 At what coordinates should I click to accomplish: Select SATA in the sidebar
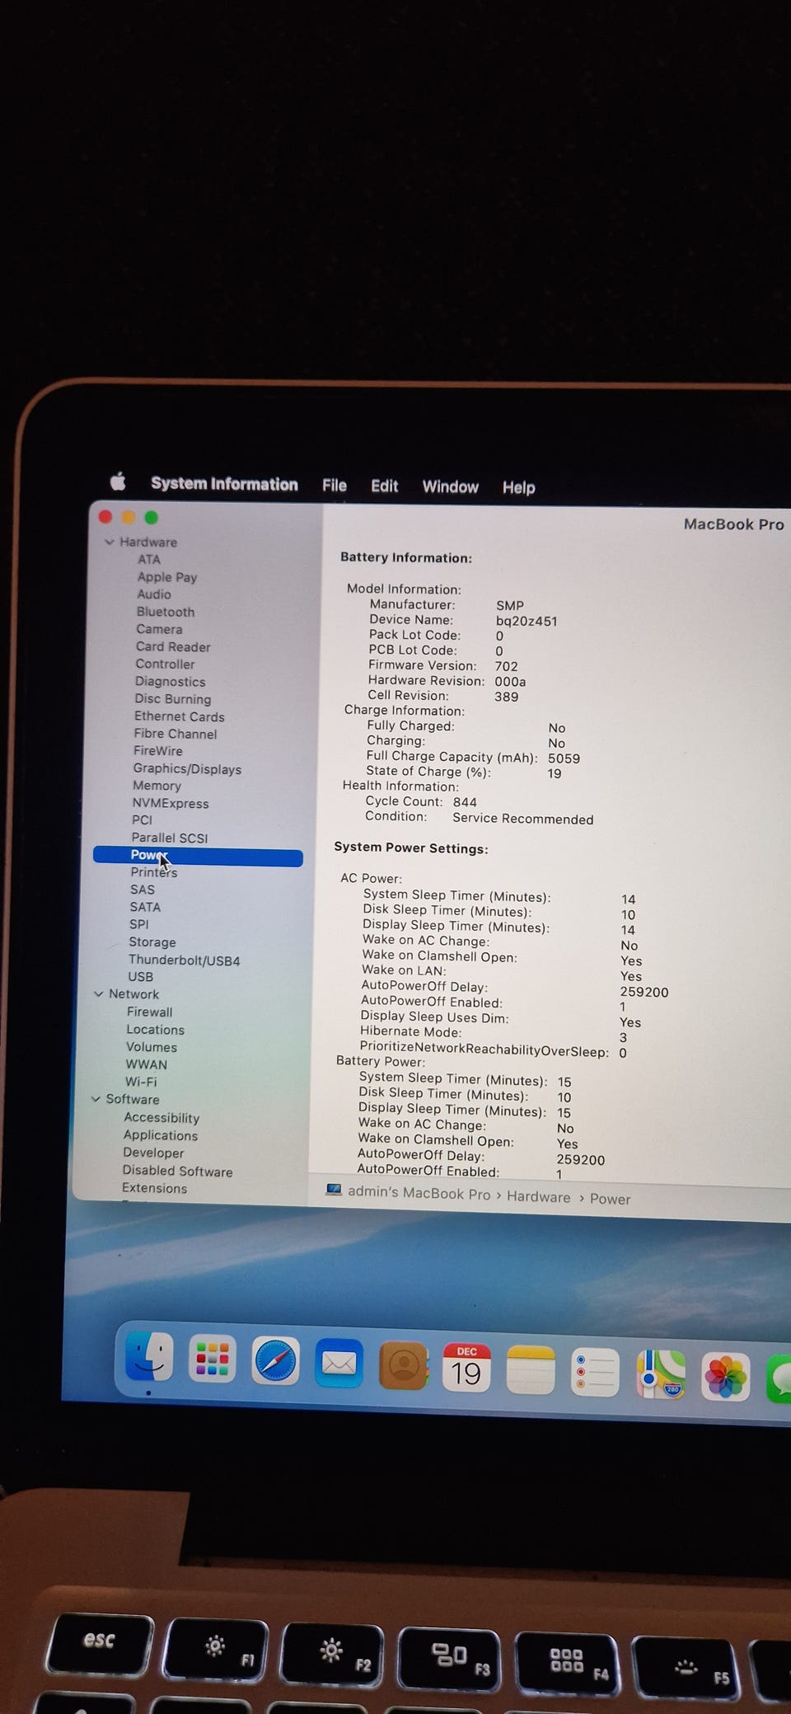(145, 907)
